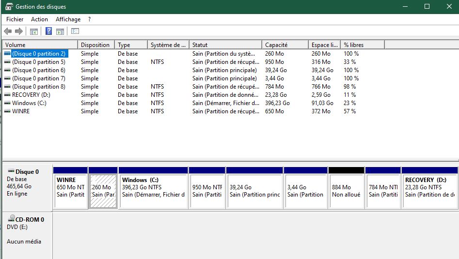Select the WINRE 650 Mo partition block
The height and width of the screenshot is (259, 459).
pyautogui.click(x=71, y=188)
